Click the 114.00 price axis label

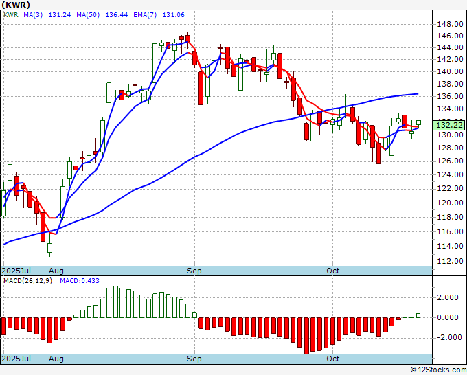(450, 246)
